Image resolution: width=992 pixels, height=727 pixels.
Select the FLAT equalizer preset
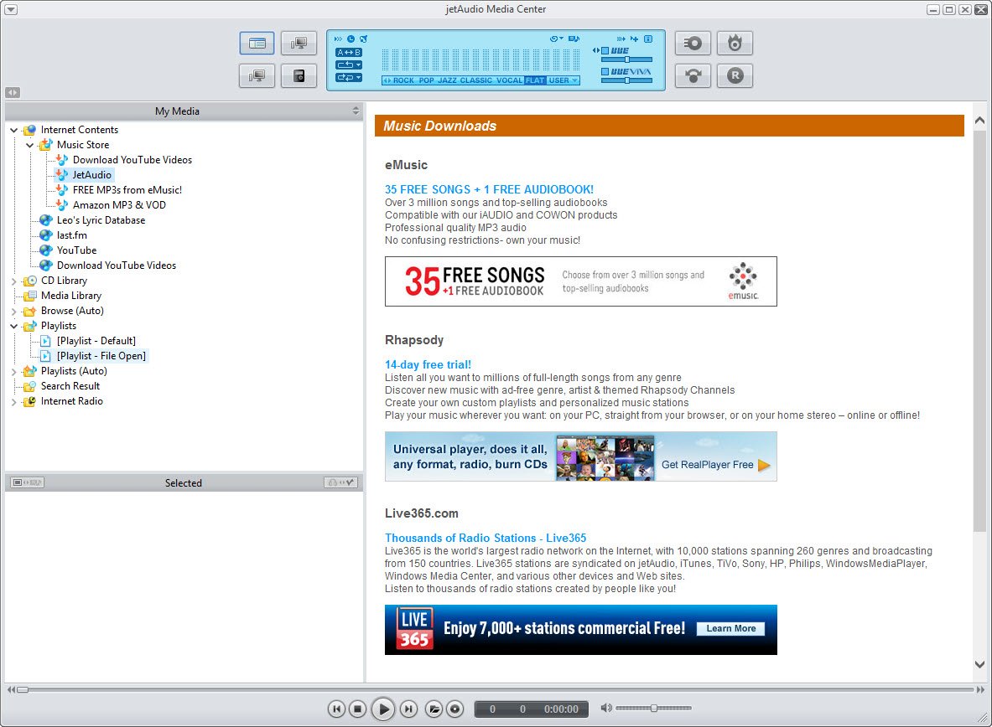[535, 81]
